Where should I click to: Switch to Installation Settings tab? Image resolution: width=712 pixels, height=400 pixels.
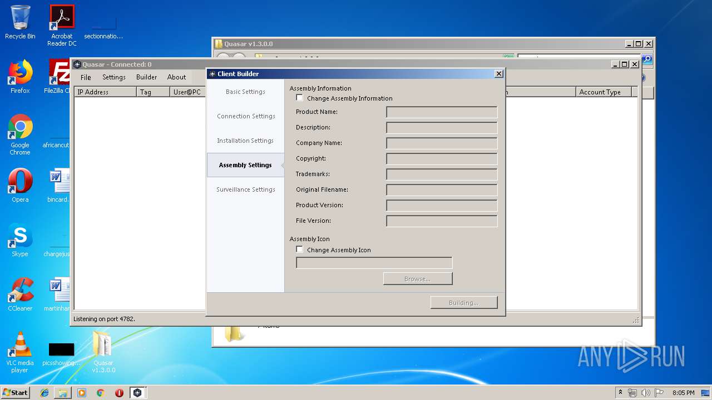tap(245, 141)
